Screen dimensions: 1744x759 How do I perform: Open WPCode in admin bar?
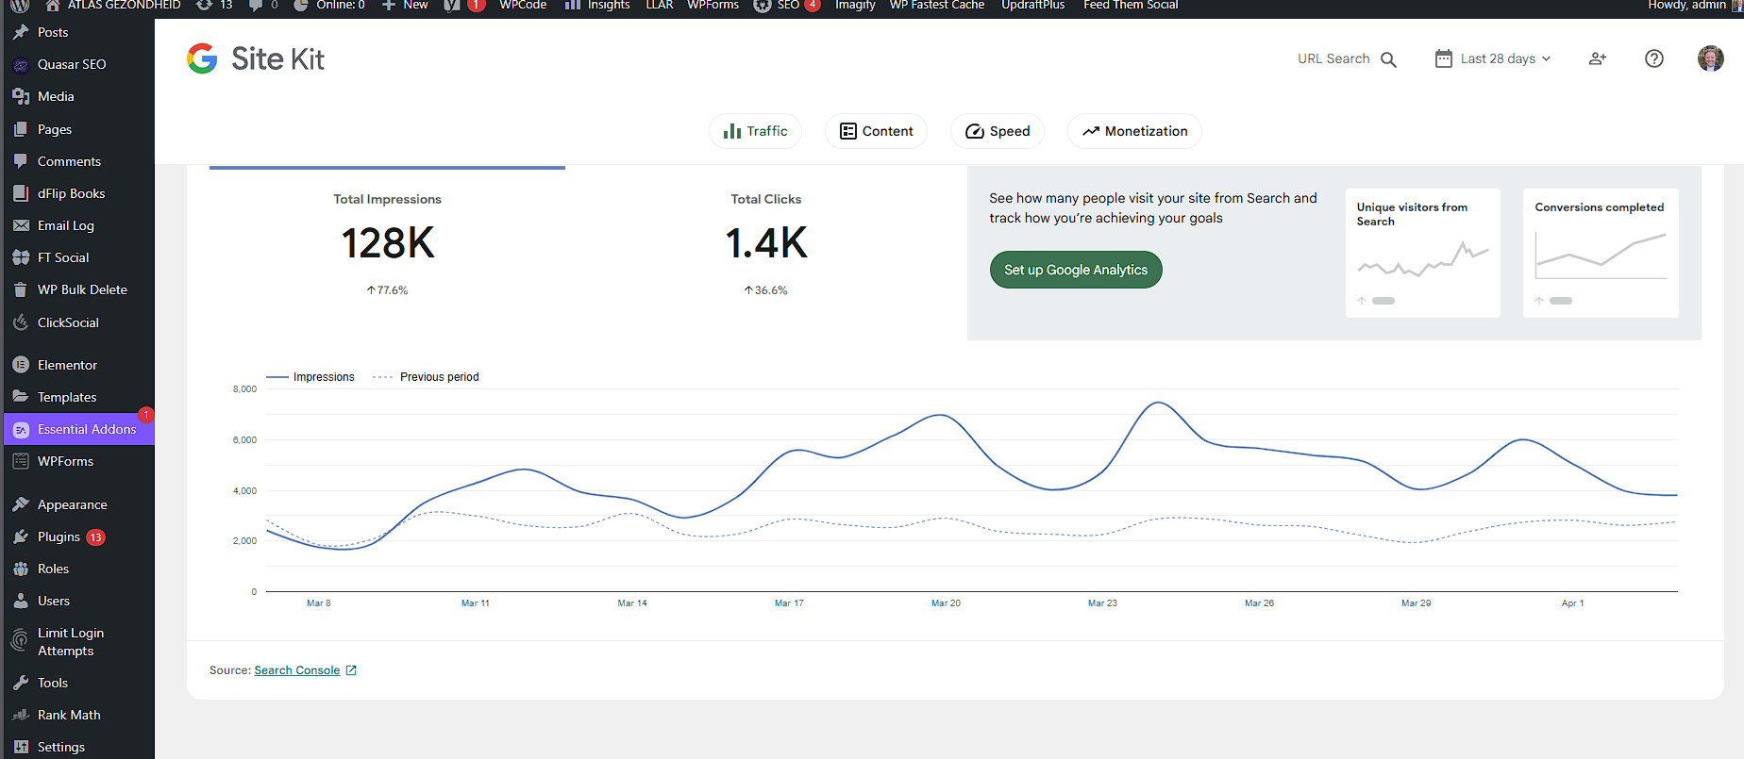[523, 5]
